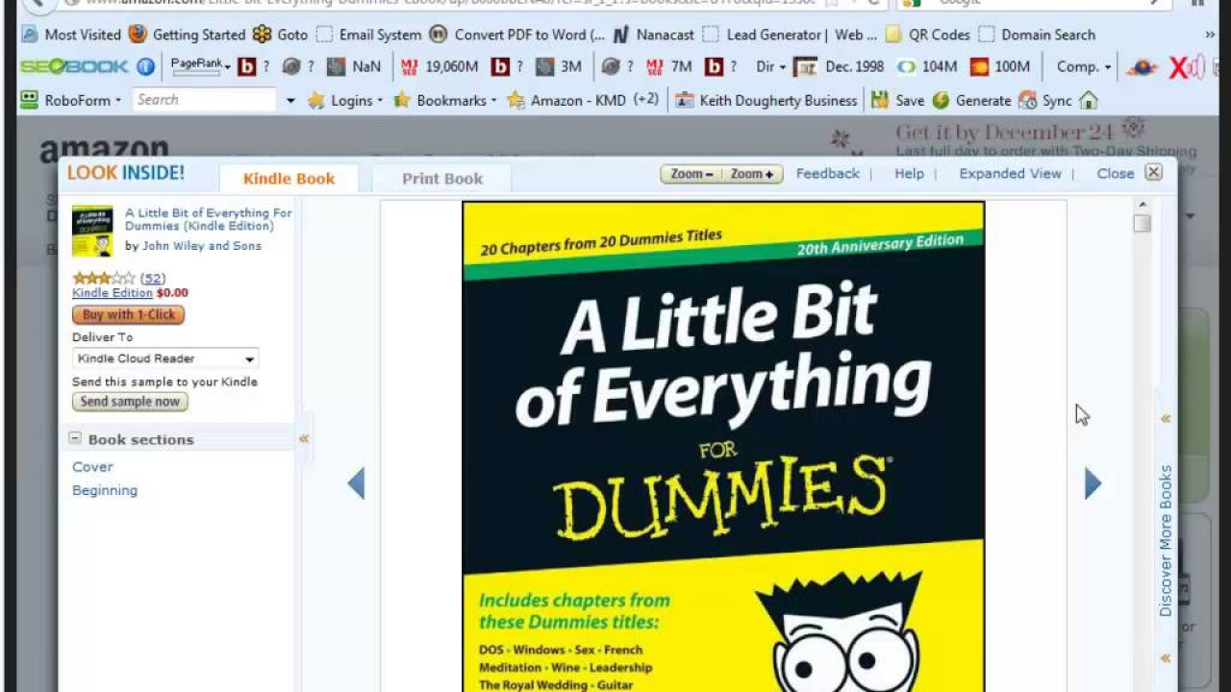Close the Look Inside viewer via Close link
The width and height of the screenshot is (1231, 692).
(1116, 174)
